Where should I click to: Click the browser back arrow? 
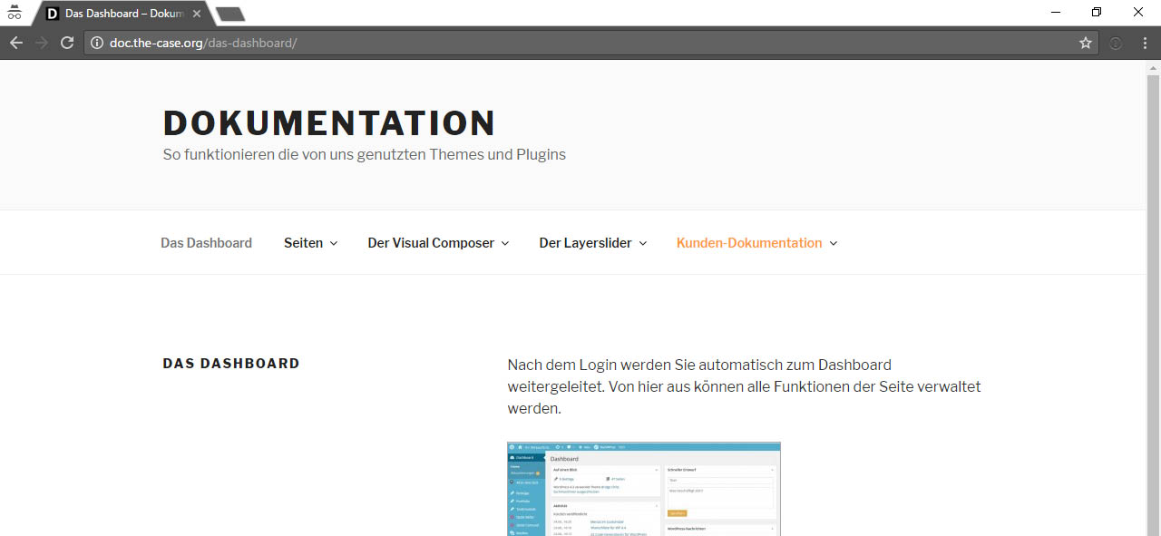16,43
